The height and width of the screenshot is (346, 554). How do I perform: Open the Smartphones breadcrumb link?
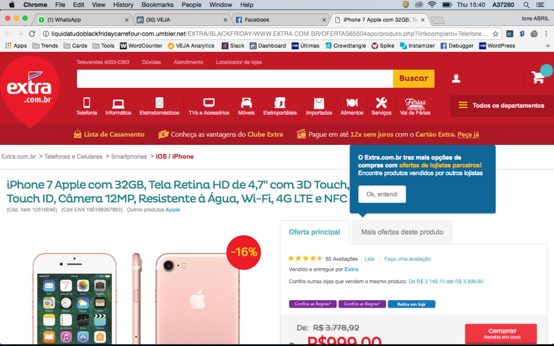tap(129, 156)
